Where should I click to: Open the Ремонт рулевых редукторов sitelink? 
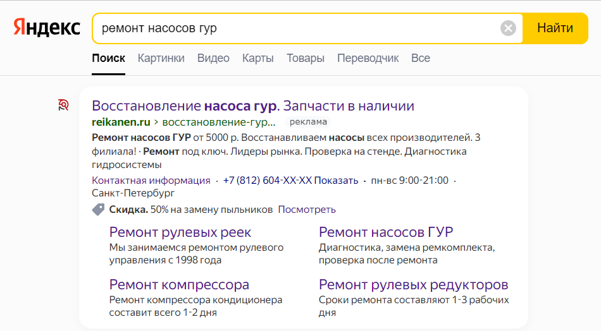click(x=414, y=284)
